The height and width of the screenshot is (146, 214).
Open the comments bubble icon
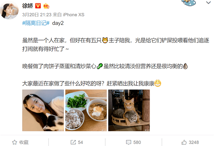pyautogui.click(x=128, y=142)
